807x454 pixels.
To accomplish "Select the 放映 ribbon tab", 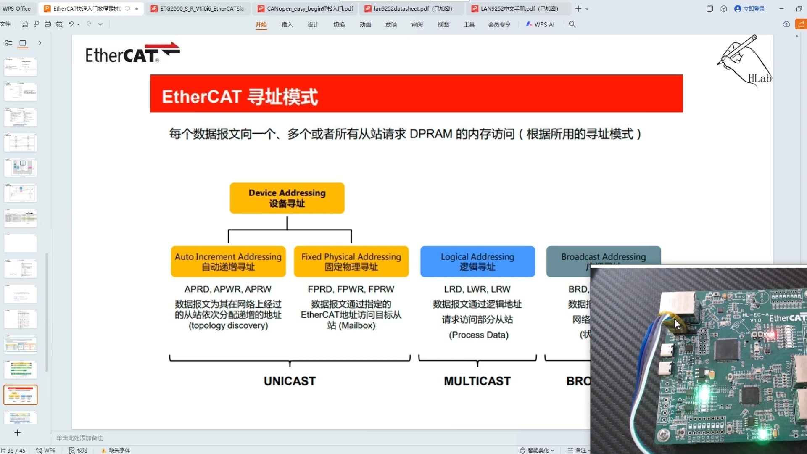I will (x=391, y=24).
